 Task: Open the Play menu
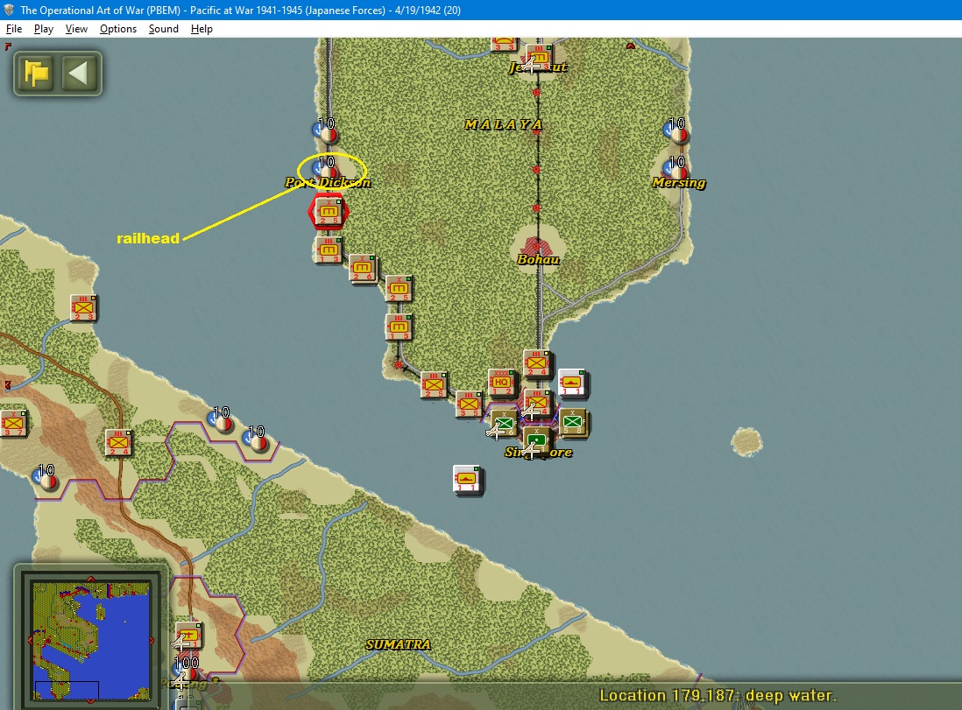pos(44,29)
